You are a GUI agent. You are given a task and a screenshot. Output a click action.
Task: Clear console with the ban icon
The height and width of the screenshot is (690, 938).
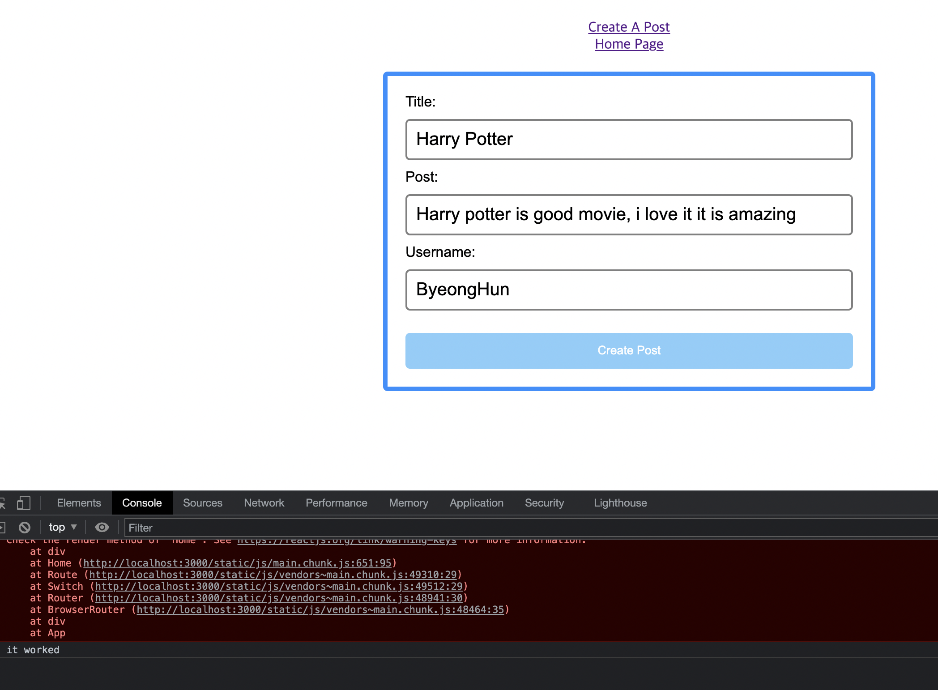coord(25,528)
